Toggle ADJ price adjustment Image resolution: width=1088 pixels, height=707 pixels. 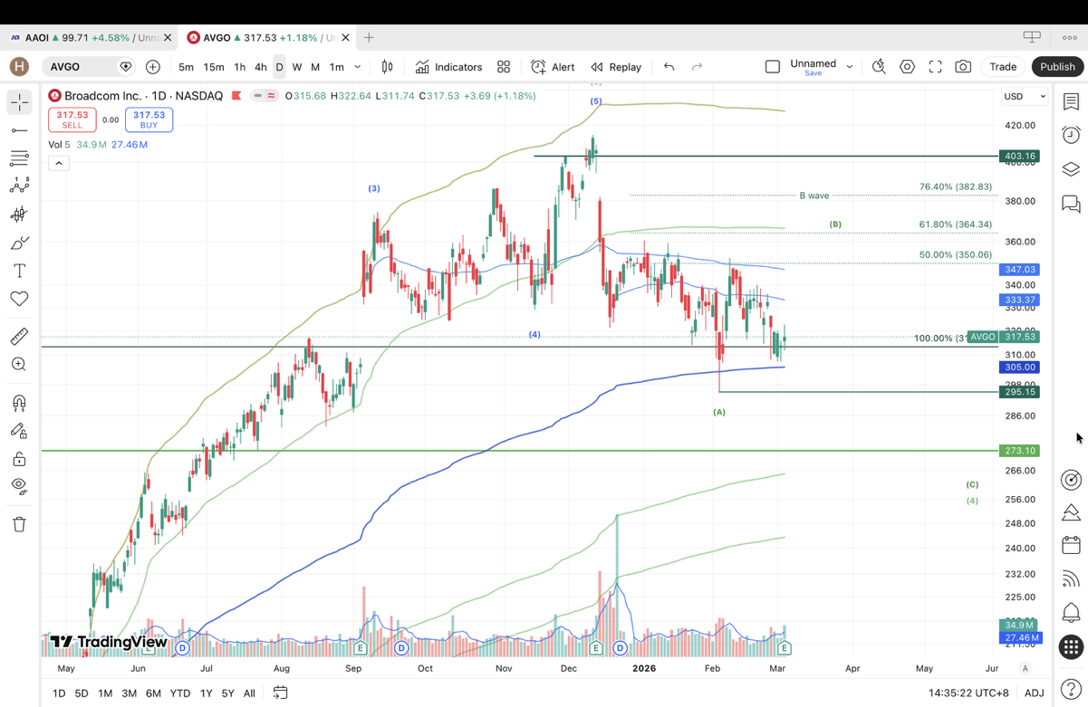tap(1034, 693)
